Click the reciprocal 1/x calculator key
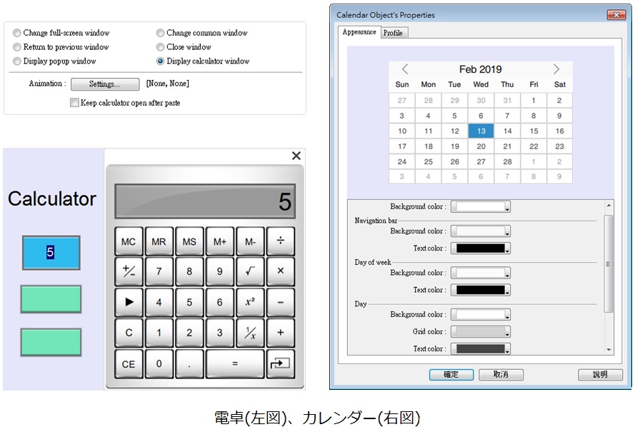635x427 pixels. click(x=250, y=333)
